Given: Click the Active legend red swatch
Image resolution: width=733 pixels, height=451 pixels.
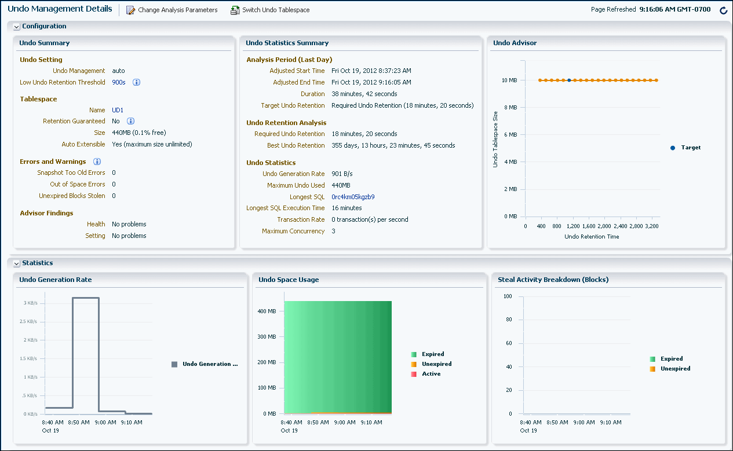Looking at the screenshot, I should [414, 374].
